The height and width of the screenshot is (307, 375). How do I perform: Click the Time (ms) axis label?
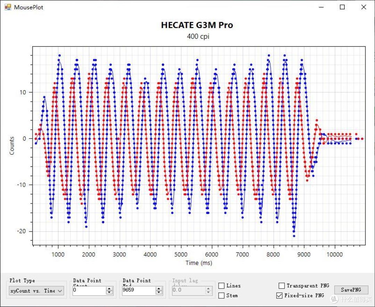pos(199,263)
